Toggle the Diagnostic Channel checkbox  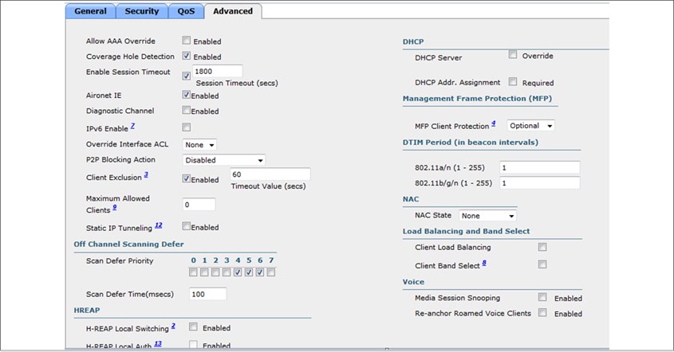click(x=187, y=111)
